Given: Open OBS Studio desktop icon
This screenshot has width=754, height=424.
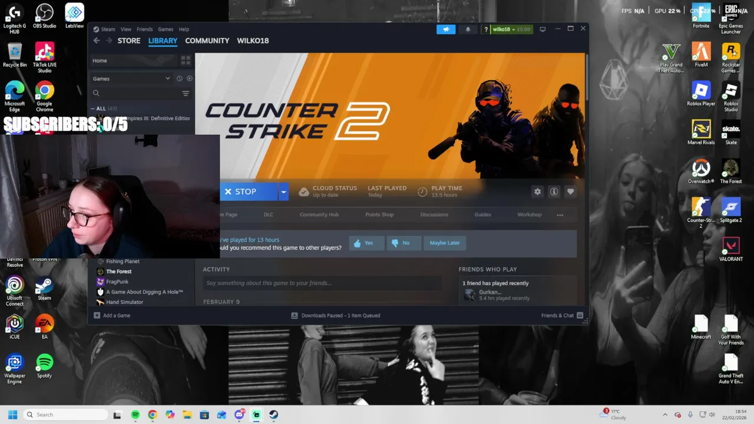Looking at the screenshot, I should [44, 16].
